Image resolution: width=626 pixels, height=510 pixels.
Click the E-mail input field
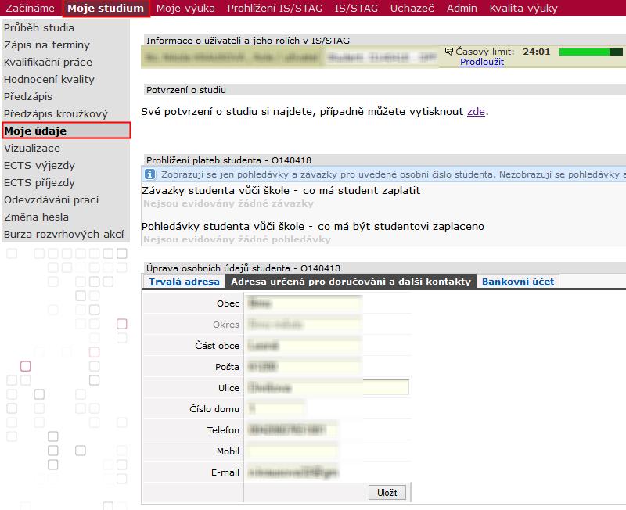(x=291, y=472)
